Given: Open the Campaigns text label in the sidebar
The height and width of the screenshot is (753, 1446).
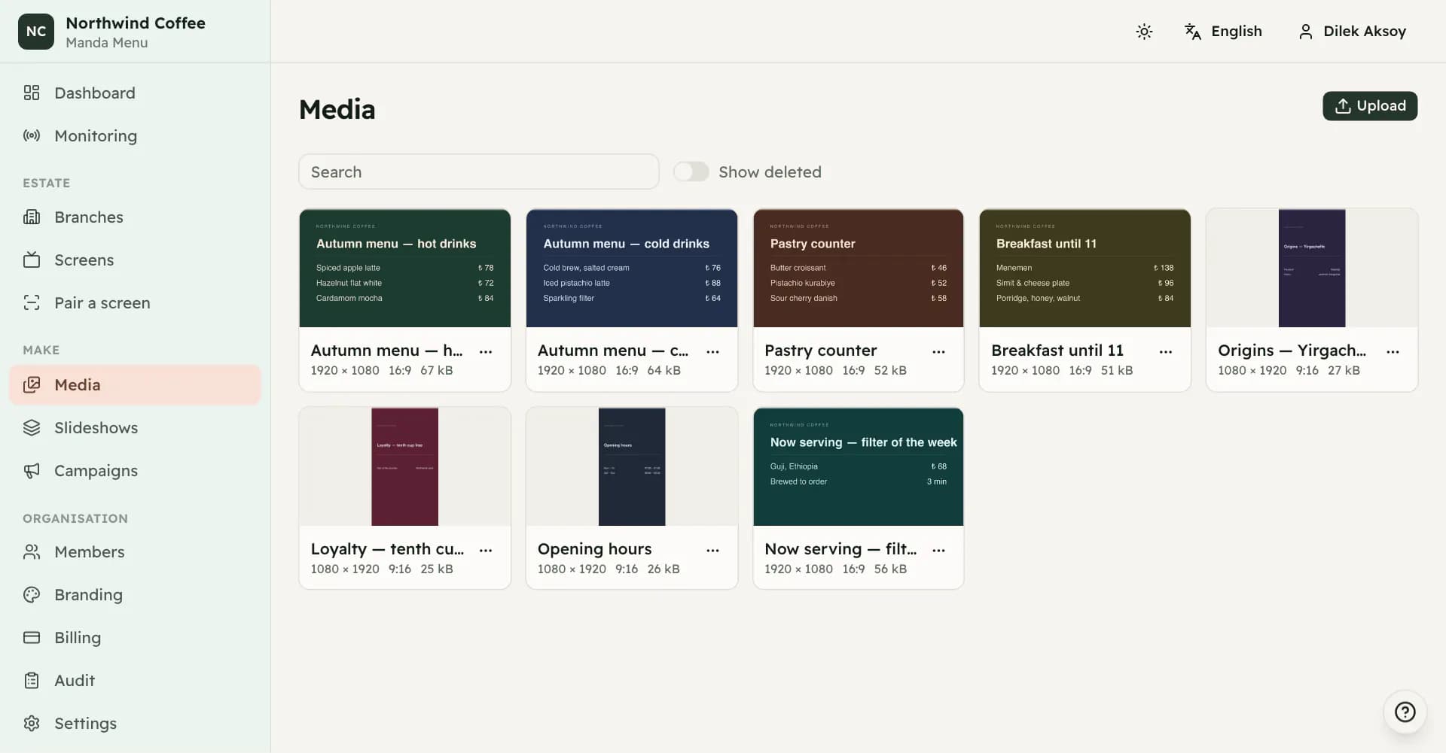Looking at the screenshot, I should tap(96, 470).
